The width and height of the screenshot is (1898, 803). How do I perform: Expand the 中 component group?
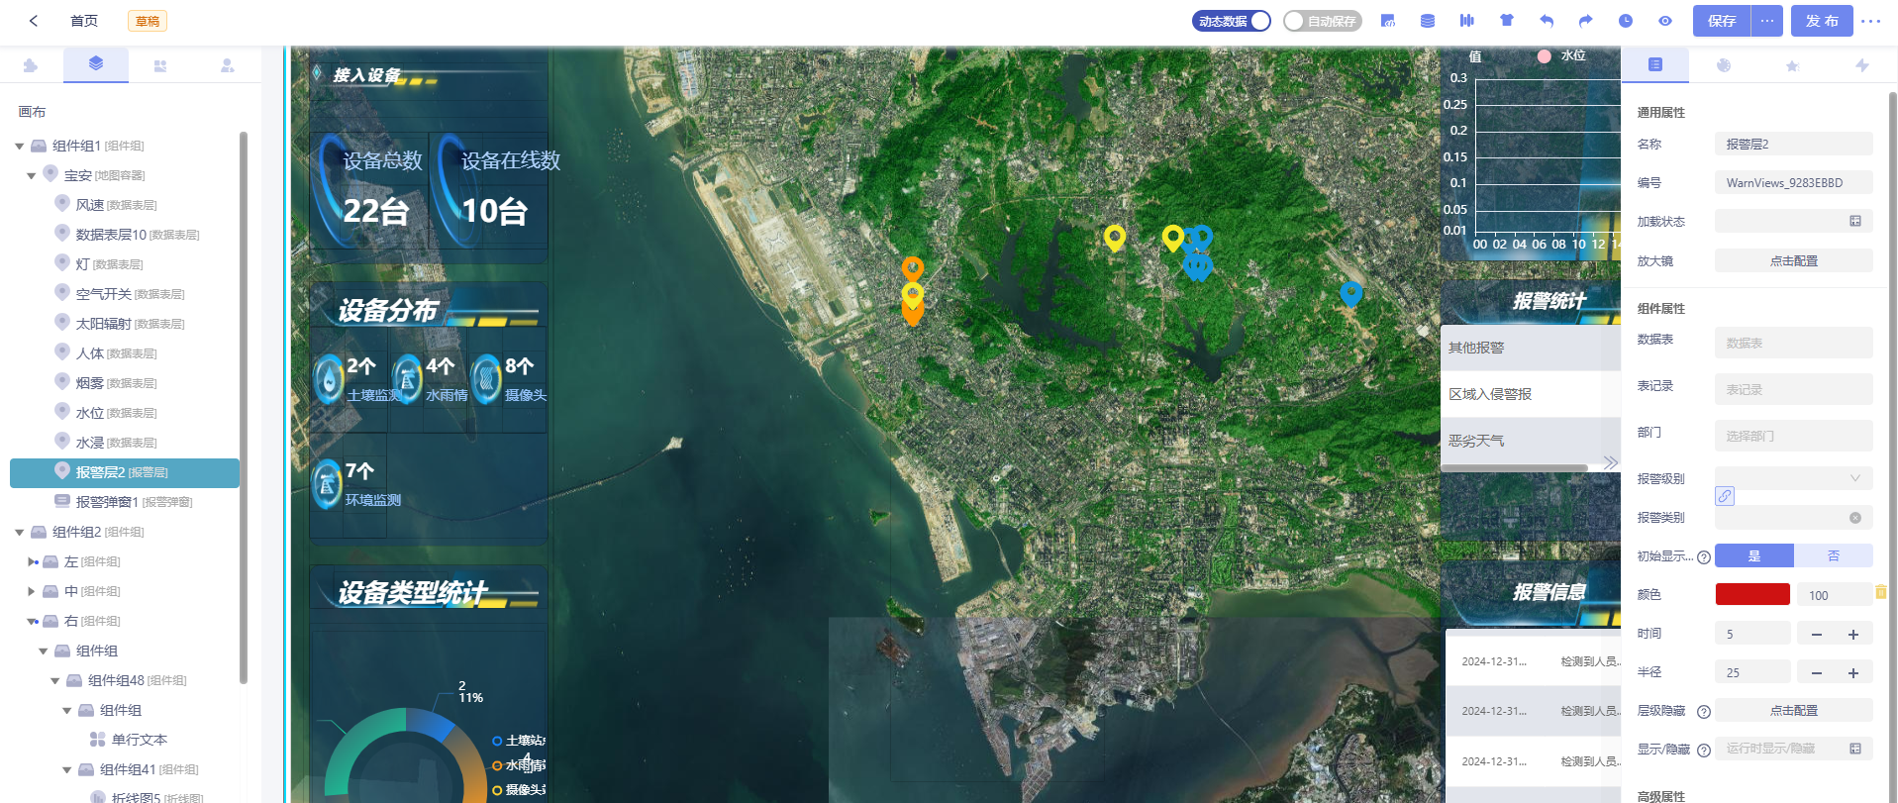tap(32, 591)
